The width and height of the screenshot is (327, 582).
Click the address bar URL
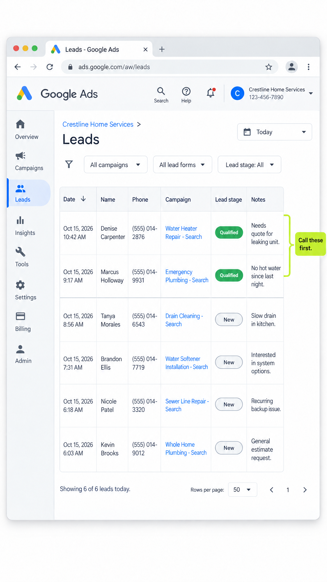[114, 67]
